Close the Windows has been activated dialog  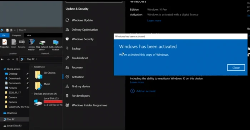(x=236, y=67)
